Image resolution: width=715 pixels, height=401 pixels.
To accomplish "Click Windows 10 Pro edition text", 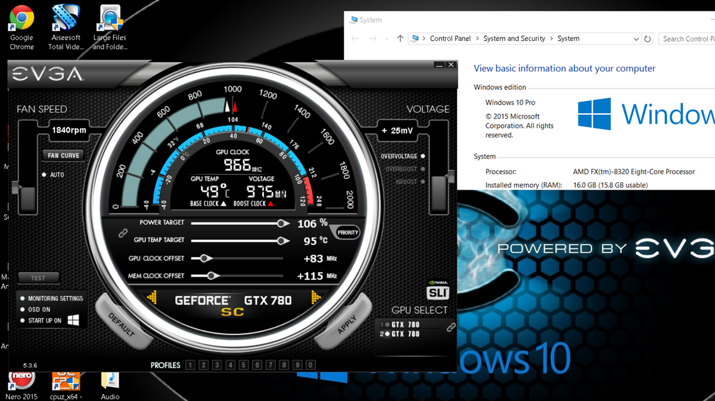I will (511, 103).
